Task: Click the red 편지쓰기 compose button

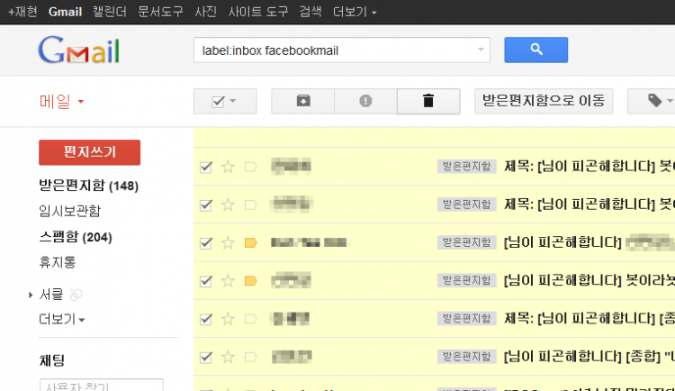Action: click(x=89, y=152)
